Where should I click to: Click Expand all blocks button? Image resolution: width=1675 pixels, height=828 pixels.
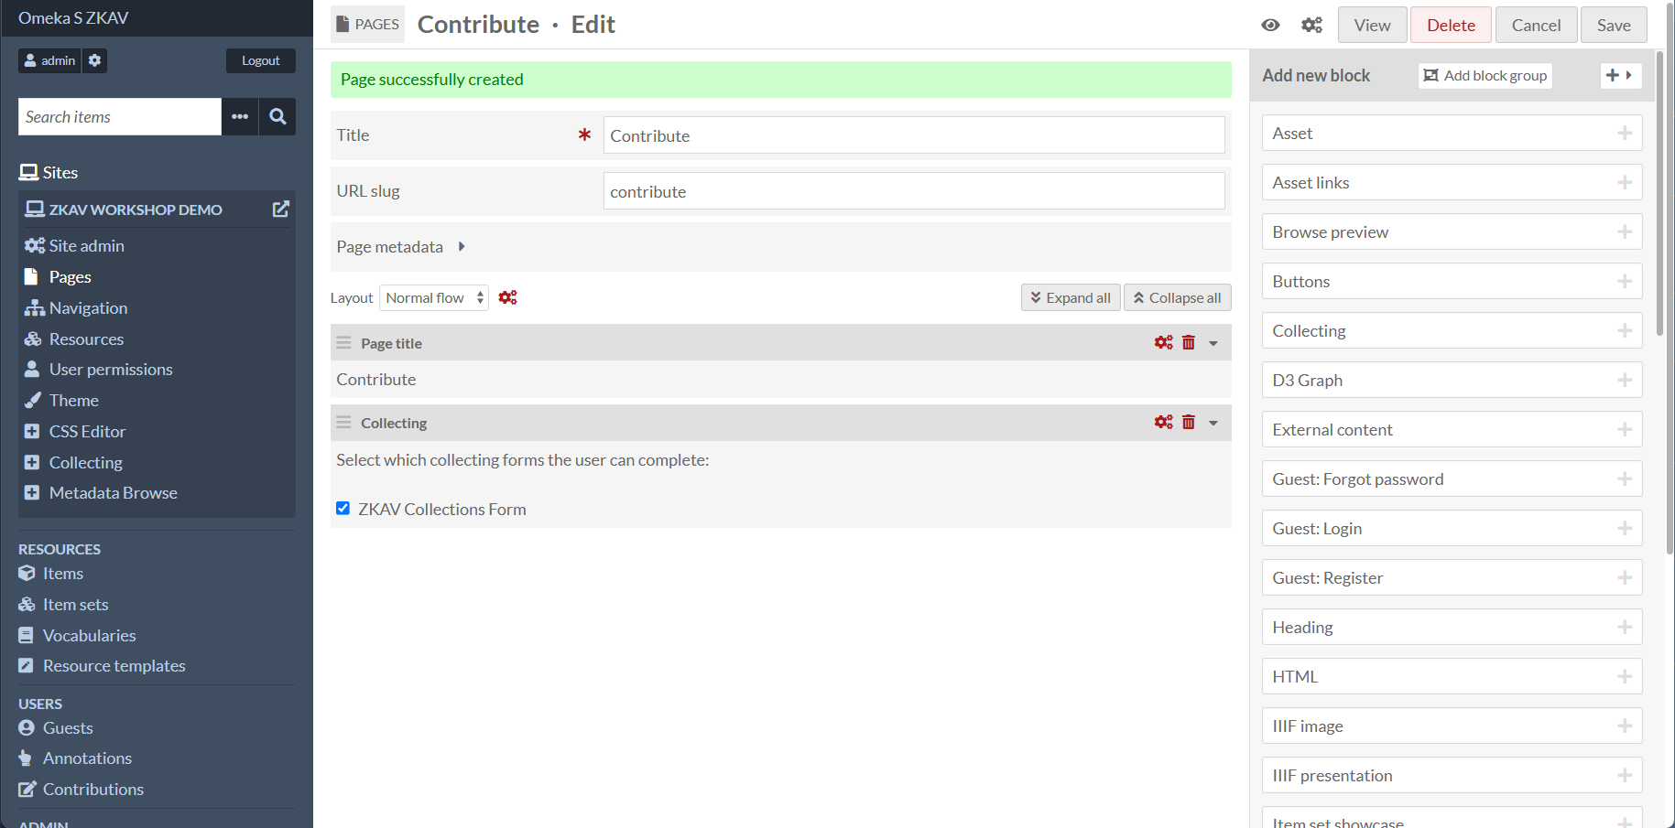1071,297
